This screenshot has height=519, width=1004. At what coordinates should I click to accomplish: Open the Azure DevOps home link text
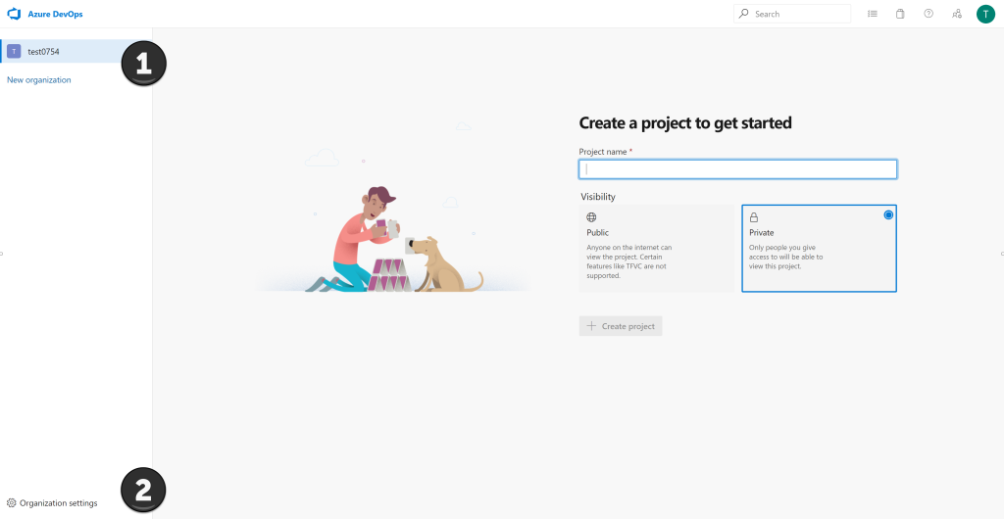(55, 14)
